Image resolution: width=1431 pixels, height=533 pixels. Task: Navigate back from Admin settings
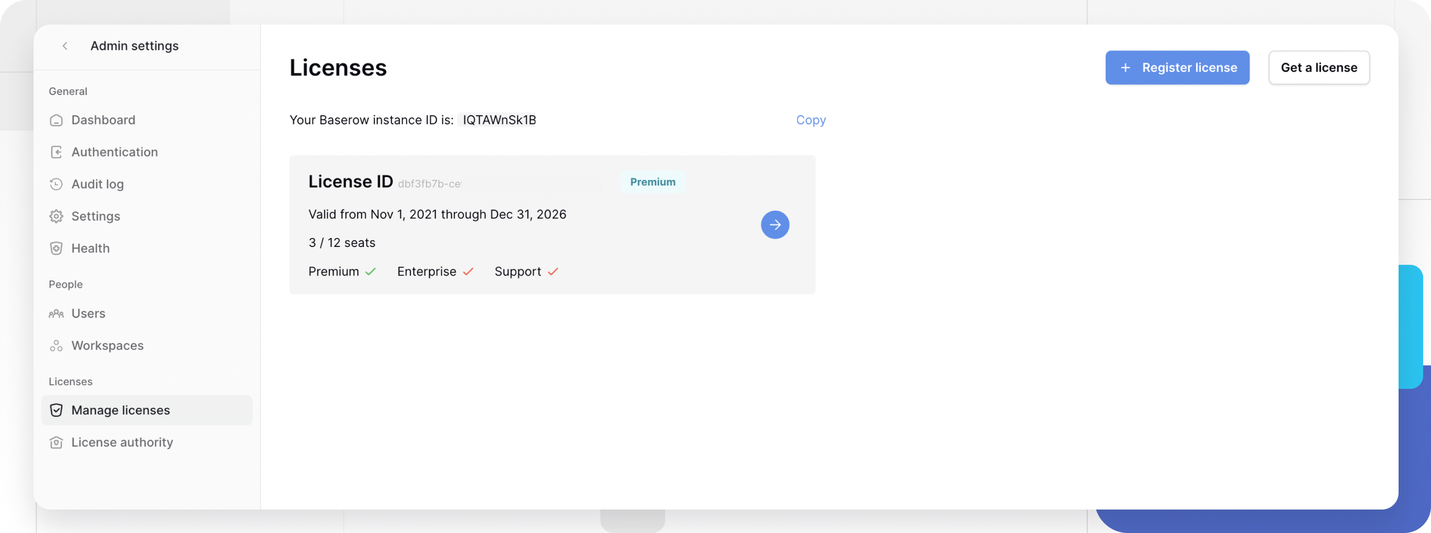pyautogui.click(x=65, y=46)
